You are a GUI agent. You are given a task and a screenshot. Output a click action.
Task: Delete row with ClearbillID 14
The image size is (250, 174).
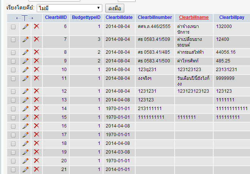(36, 109)
